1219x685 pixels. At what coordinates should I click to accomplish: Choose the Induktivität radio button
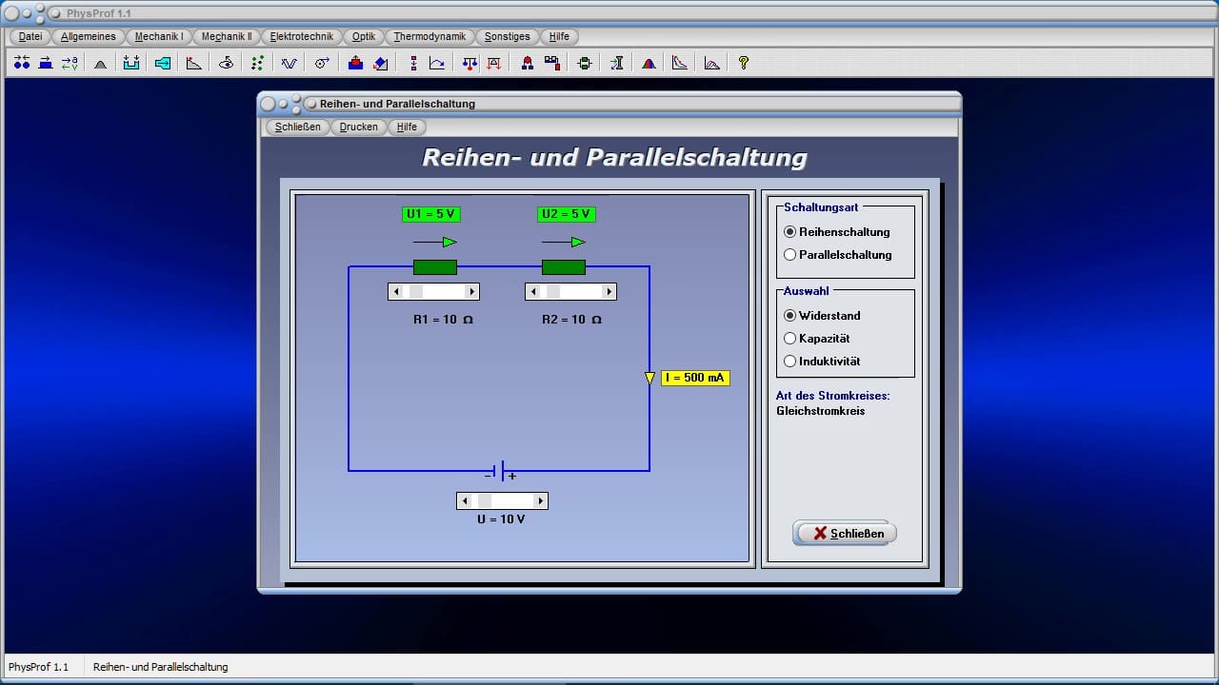click(x=789, y=362)
